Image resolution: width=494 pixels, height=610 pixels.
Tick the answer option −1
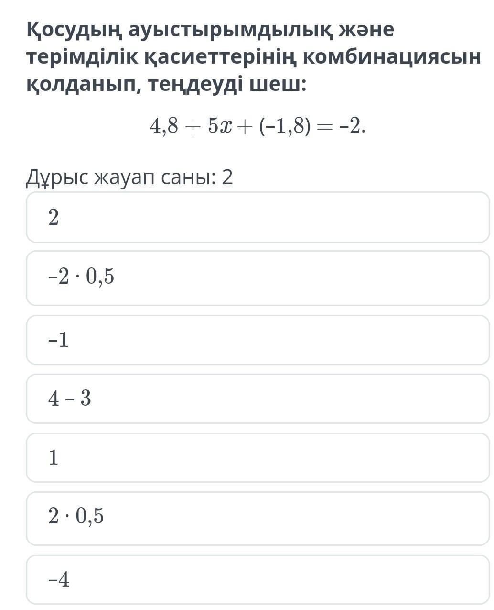point(258,340)
